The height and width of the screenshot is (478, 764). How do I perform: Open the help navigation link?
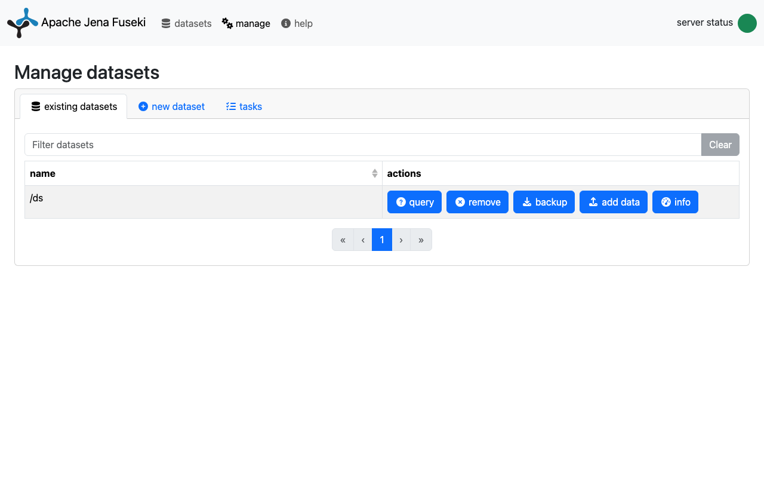click(297, 23)
